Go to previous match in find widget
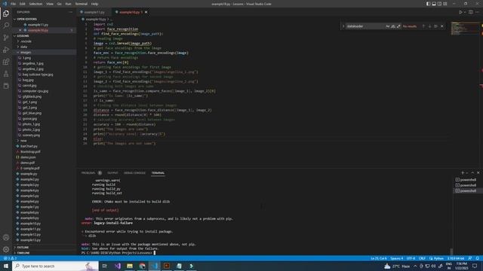The height and width of the screenshot is (271, 483). [423, 26]
